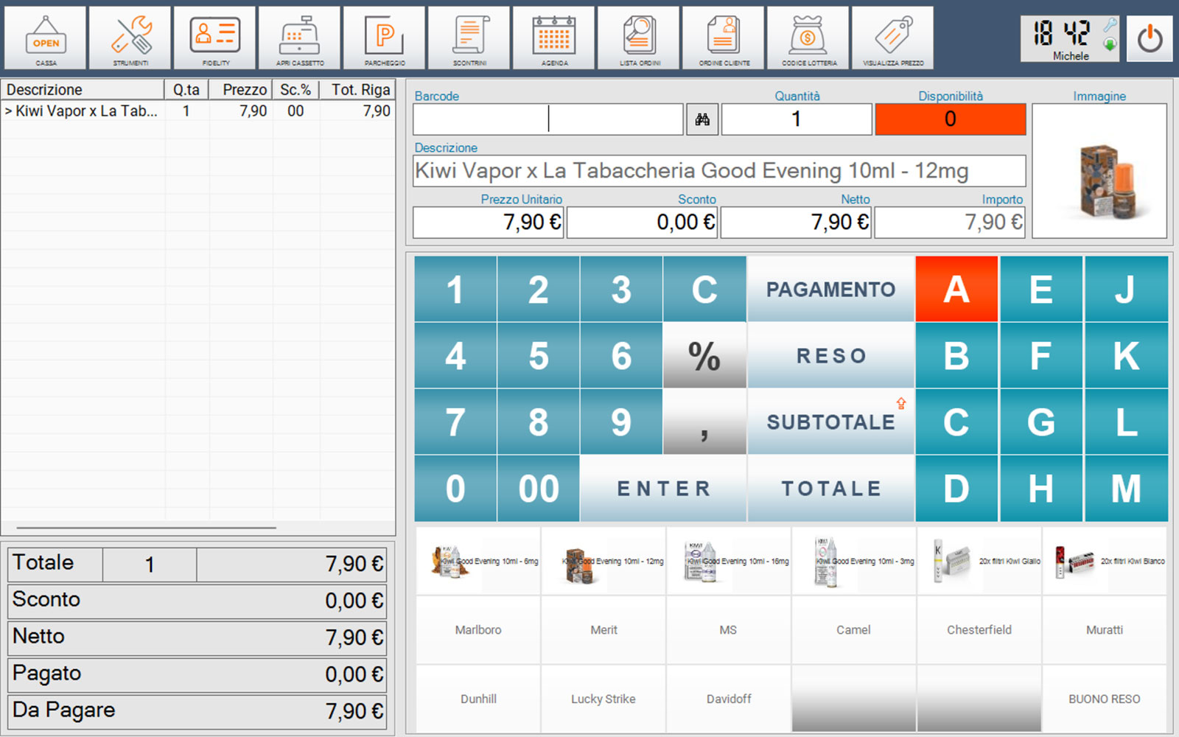
Task: Select Good Evening 10ml - 3mg product
Action: tap(854, 561)
